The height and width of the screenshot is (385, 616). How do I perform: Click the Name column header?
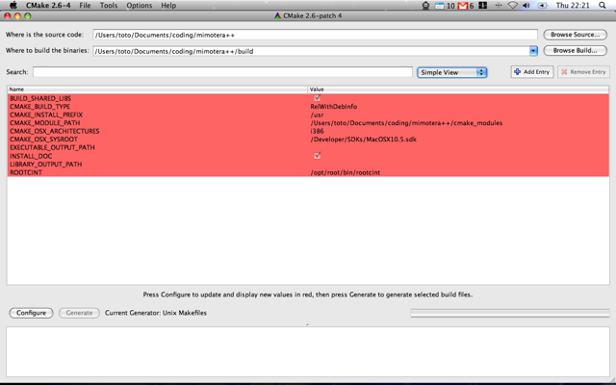[x=157, y=90]
